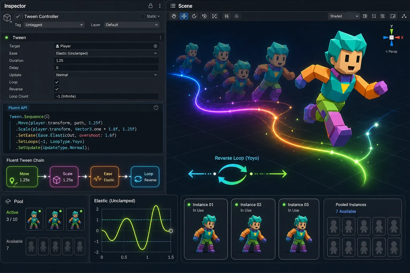Click the Ease Elastic chain node
The width and height of the screenshot is (410, 273).
105,177
